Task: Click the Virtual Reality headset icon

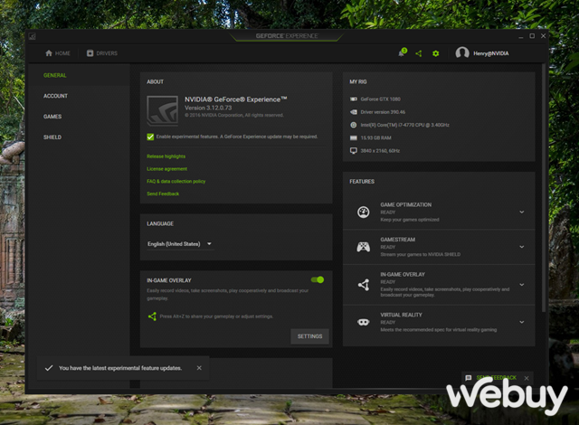Action: (364, 322)
